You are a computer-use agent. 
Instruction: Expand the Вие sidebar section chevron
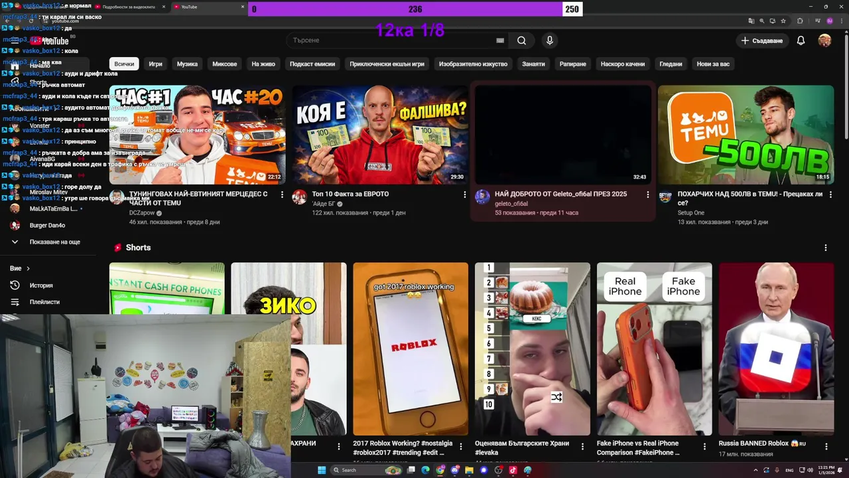point(28,268)
